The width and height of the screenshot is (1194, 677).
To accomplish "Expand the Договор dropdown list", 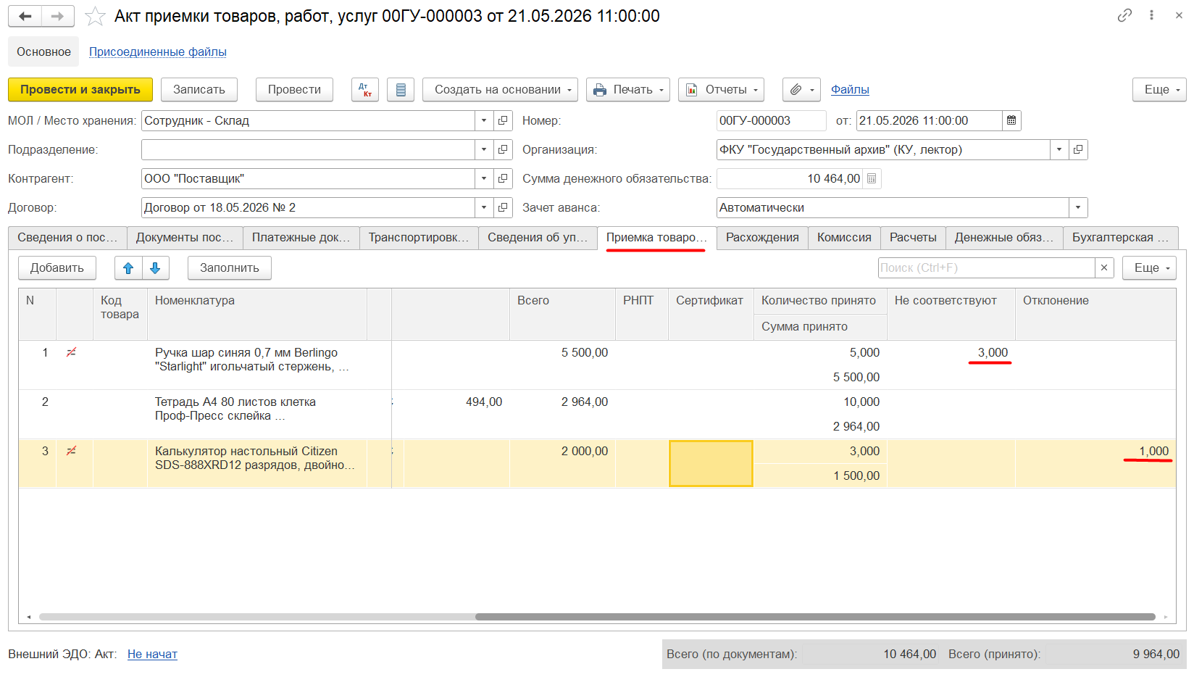I will pyautogui.click(x=484, y=207).
